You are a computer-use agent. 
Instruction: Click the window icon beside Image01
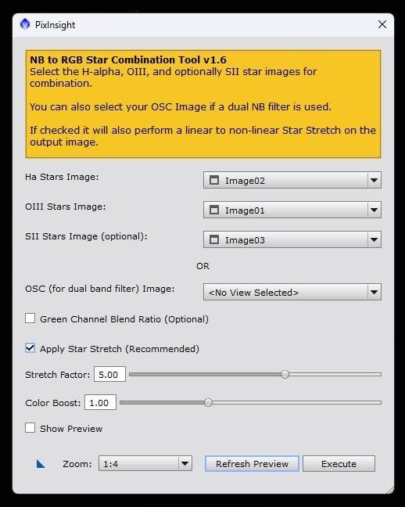[214, 210]
